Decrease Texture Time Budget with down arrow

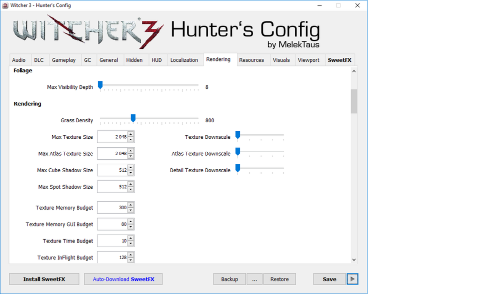tap(130, 243)
